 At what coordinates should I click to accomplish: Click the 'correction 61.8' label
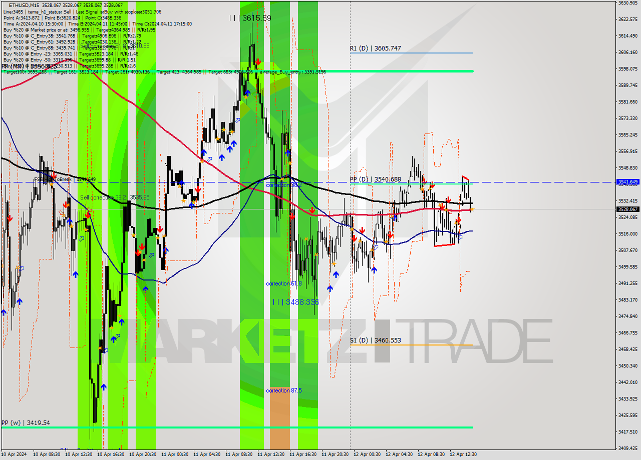[x=284, y=283]
